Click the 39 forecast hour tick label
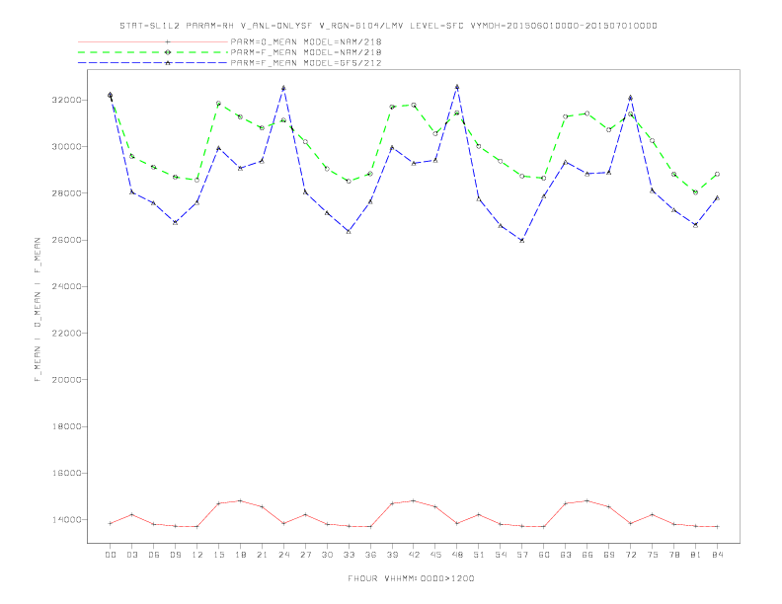This screenshot has width=782, height=604. [x=392, y=555]
